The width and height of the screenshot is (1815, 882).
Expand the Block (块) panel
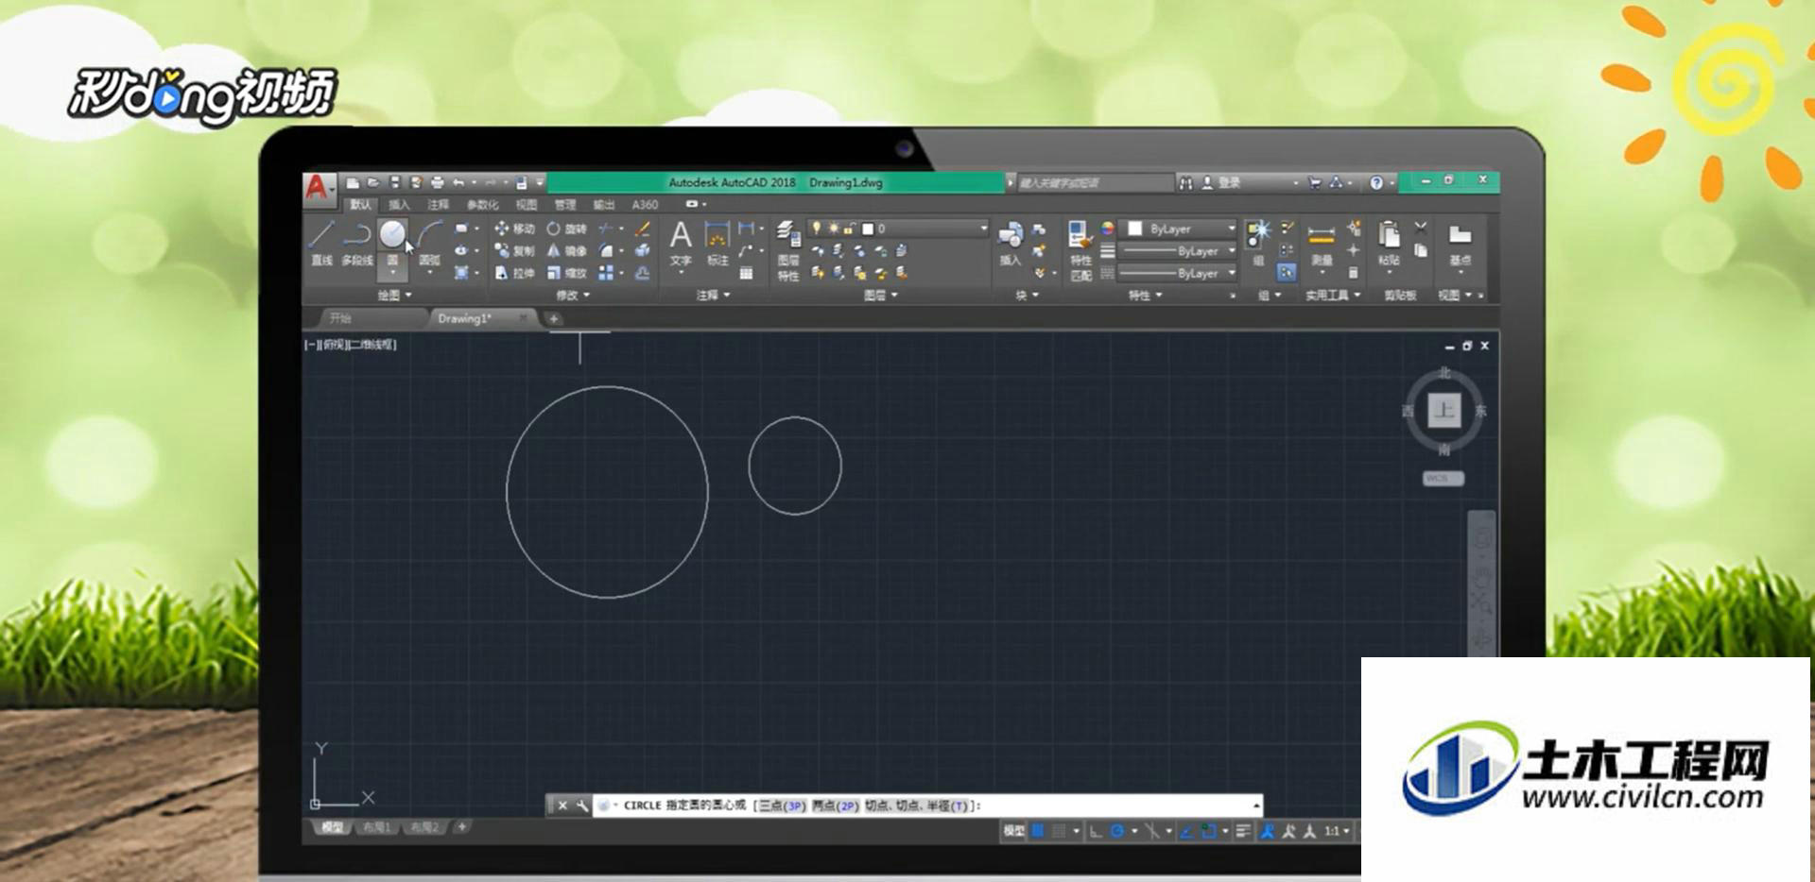[x=1027, y=296]
